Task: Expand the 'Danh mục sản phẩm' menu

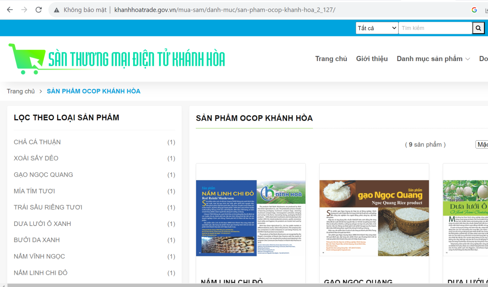Action: pyautogui.click(x=433, y=59)
